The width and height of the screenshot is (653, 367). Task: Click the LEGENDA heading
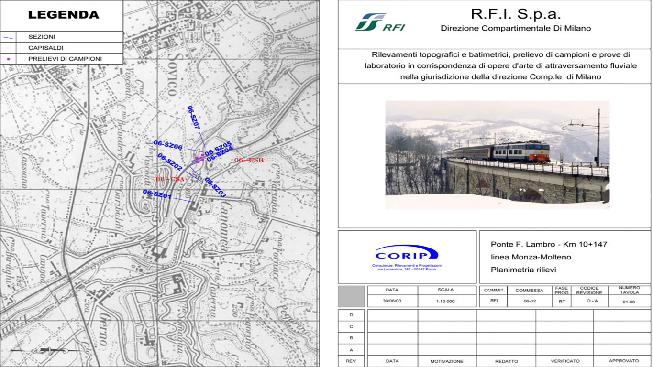(63, 15)
